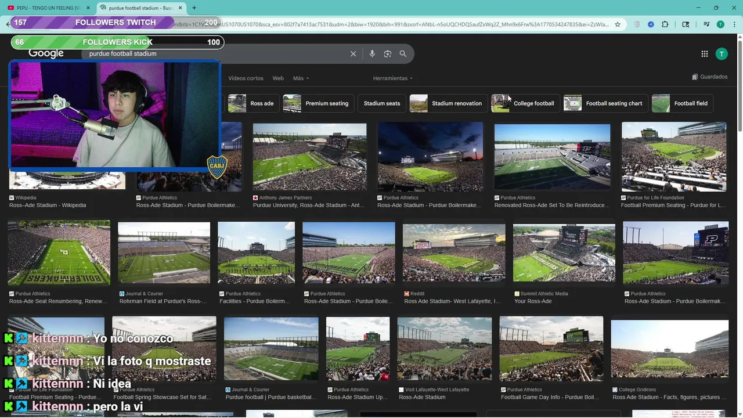Open the Ross Ade Stadium- West Lafayette link
The image size is (743, 418).
[x=452, y=301]
